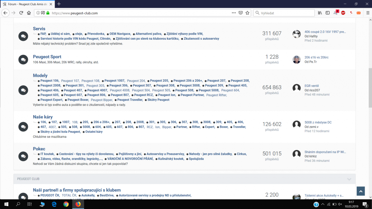372x209 pixels.
Task: Click the Pokec forum bubble icon
Action: [23, 156]
